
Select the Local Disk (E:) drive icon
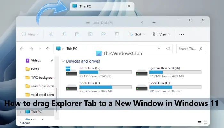(x=71, y=87)
